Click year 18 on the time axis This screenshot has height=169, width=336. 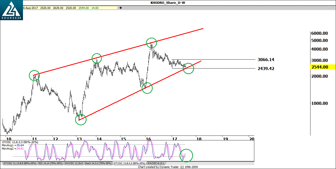[199, 139]
